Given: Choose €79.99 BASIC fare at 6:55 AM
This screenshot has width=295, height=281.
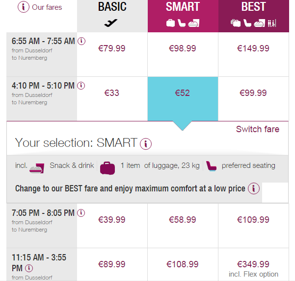Looking at the screenshot, I should [112, 48].
